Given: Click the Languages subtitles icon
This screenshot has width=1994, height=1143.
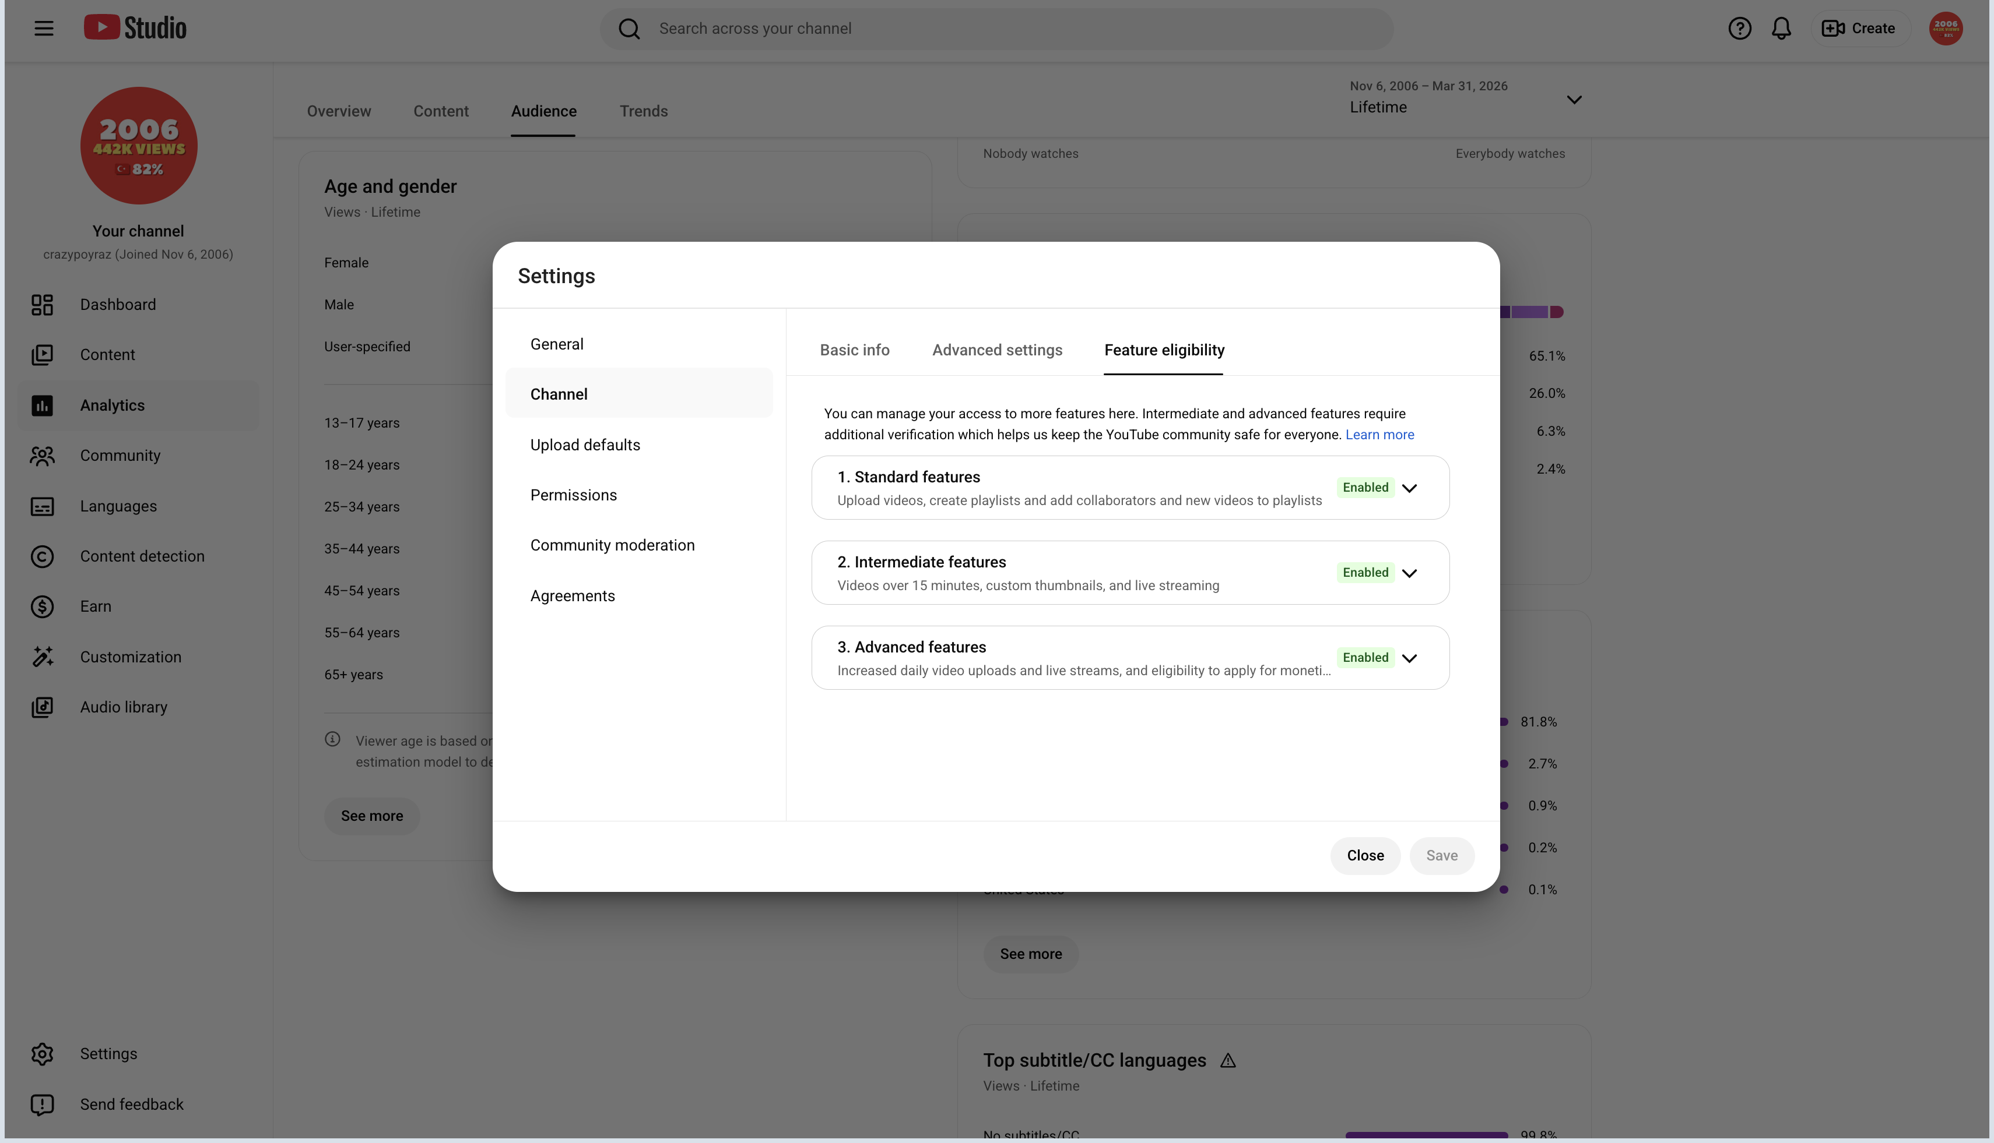Looking at the screenshot, I should click(43, 506).
